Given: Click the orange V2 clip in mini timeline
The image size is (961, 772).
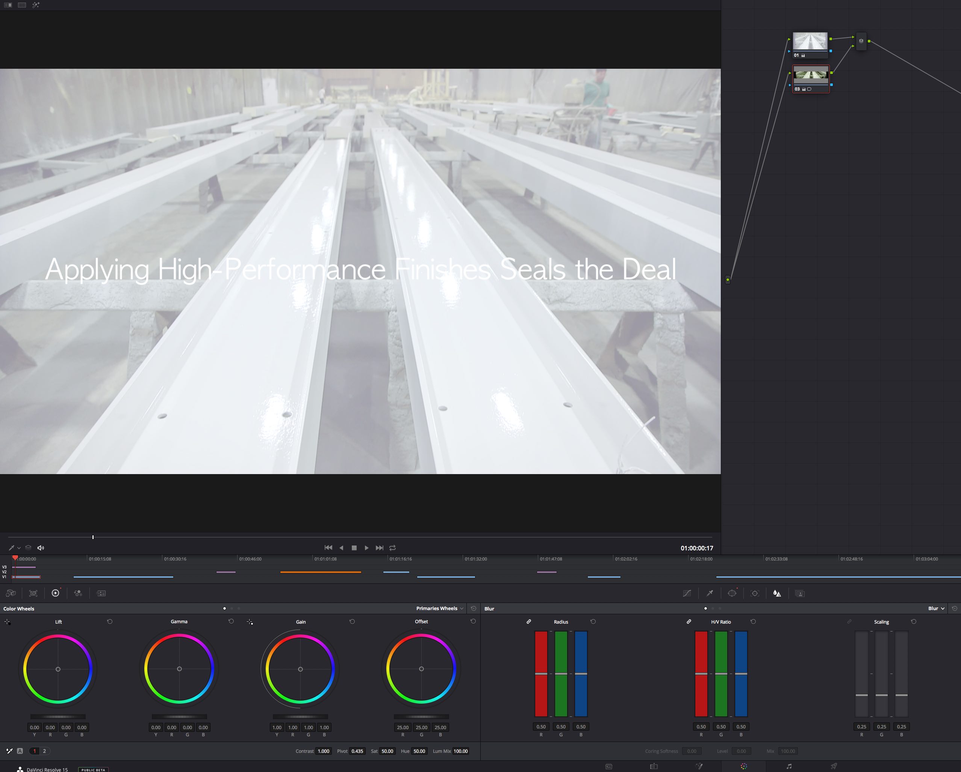Looking at the screenshot, I should click(x=321, y=572).
